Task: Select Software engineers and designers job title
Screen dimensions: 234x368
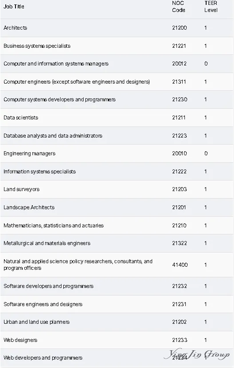Action: [43, 304]
